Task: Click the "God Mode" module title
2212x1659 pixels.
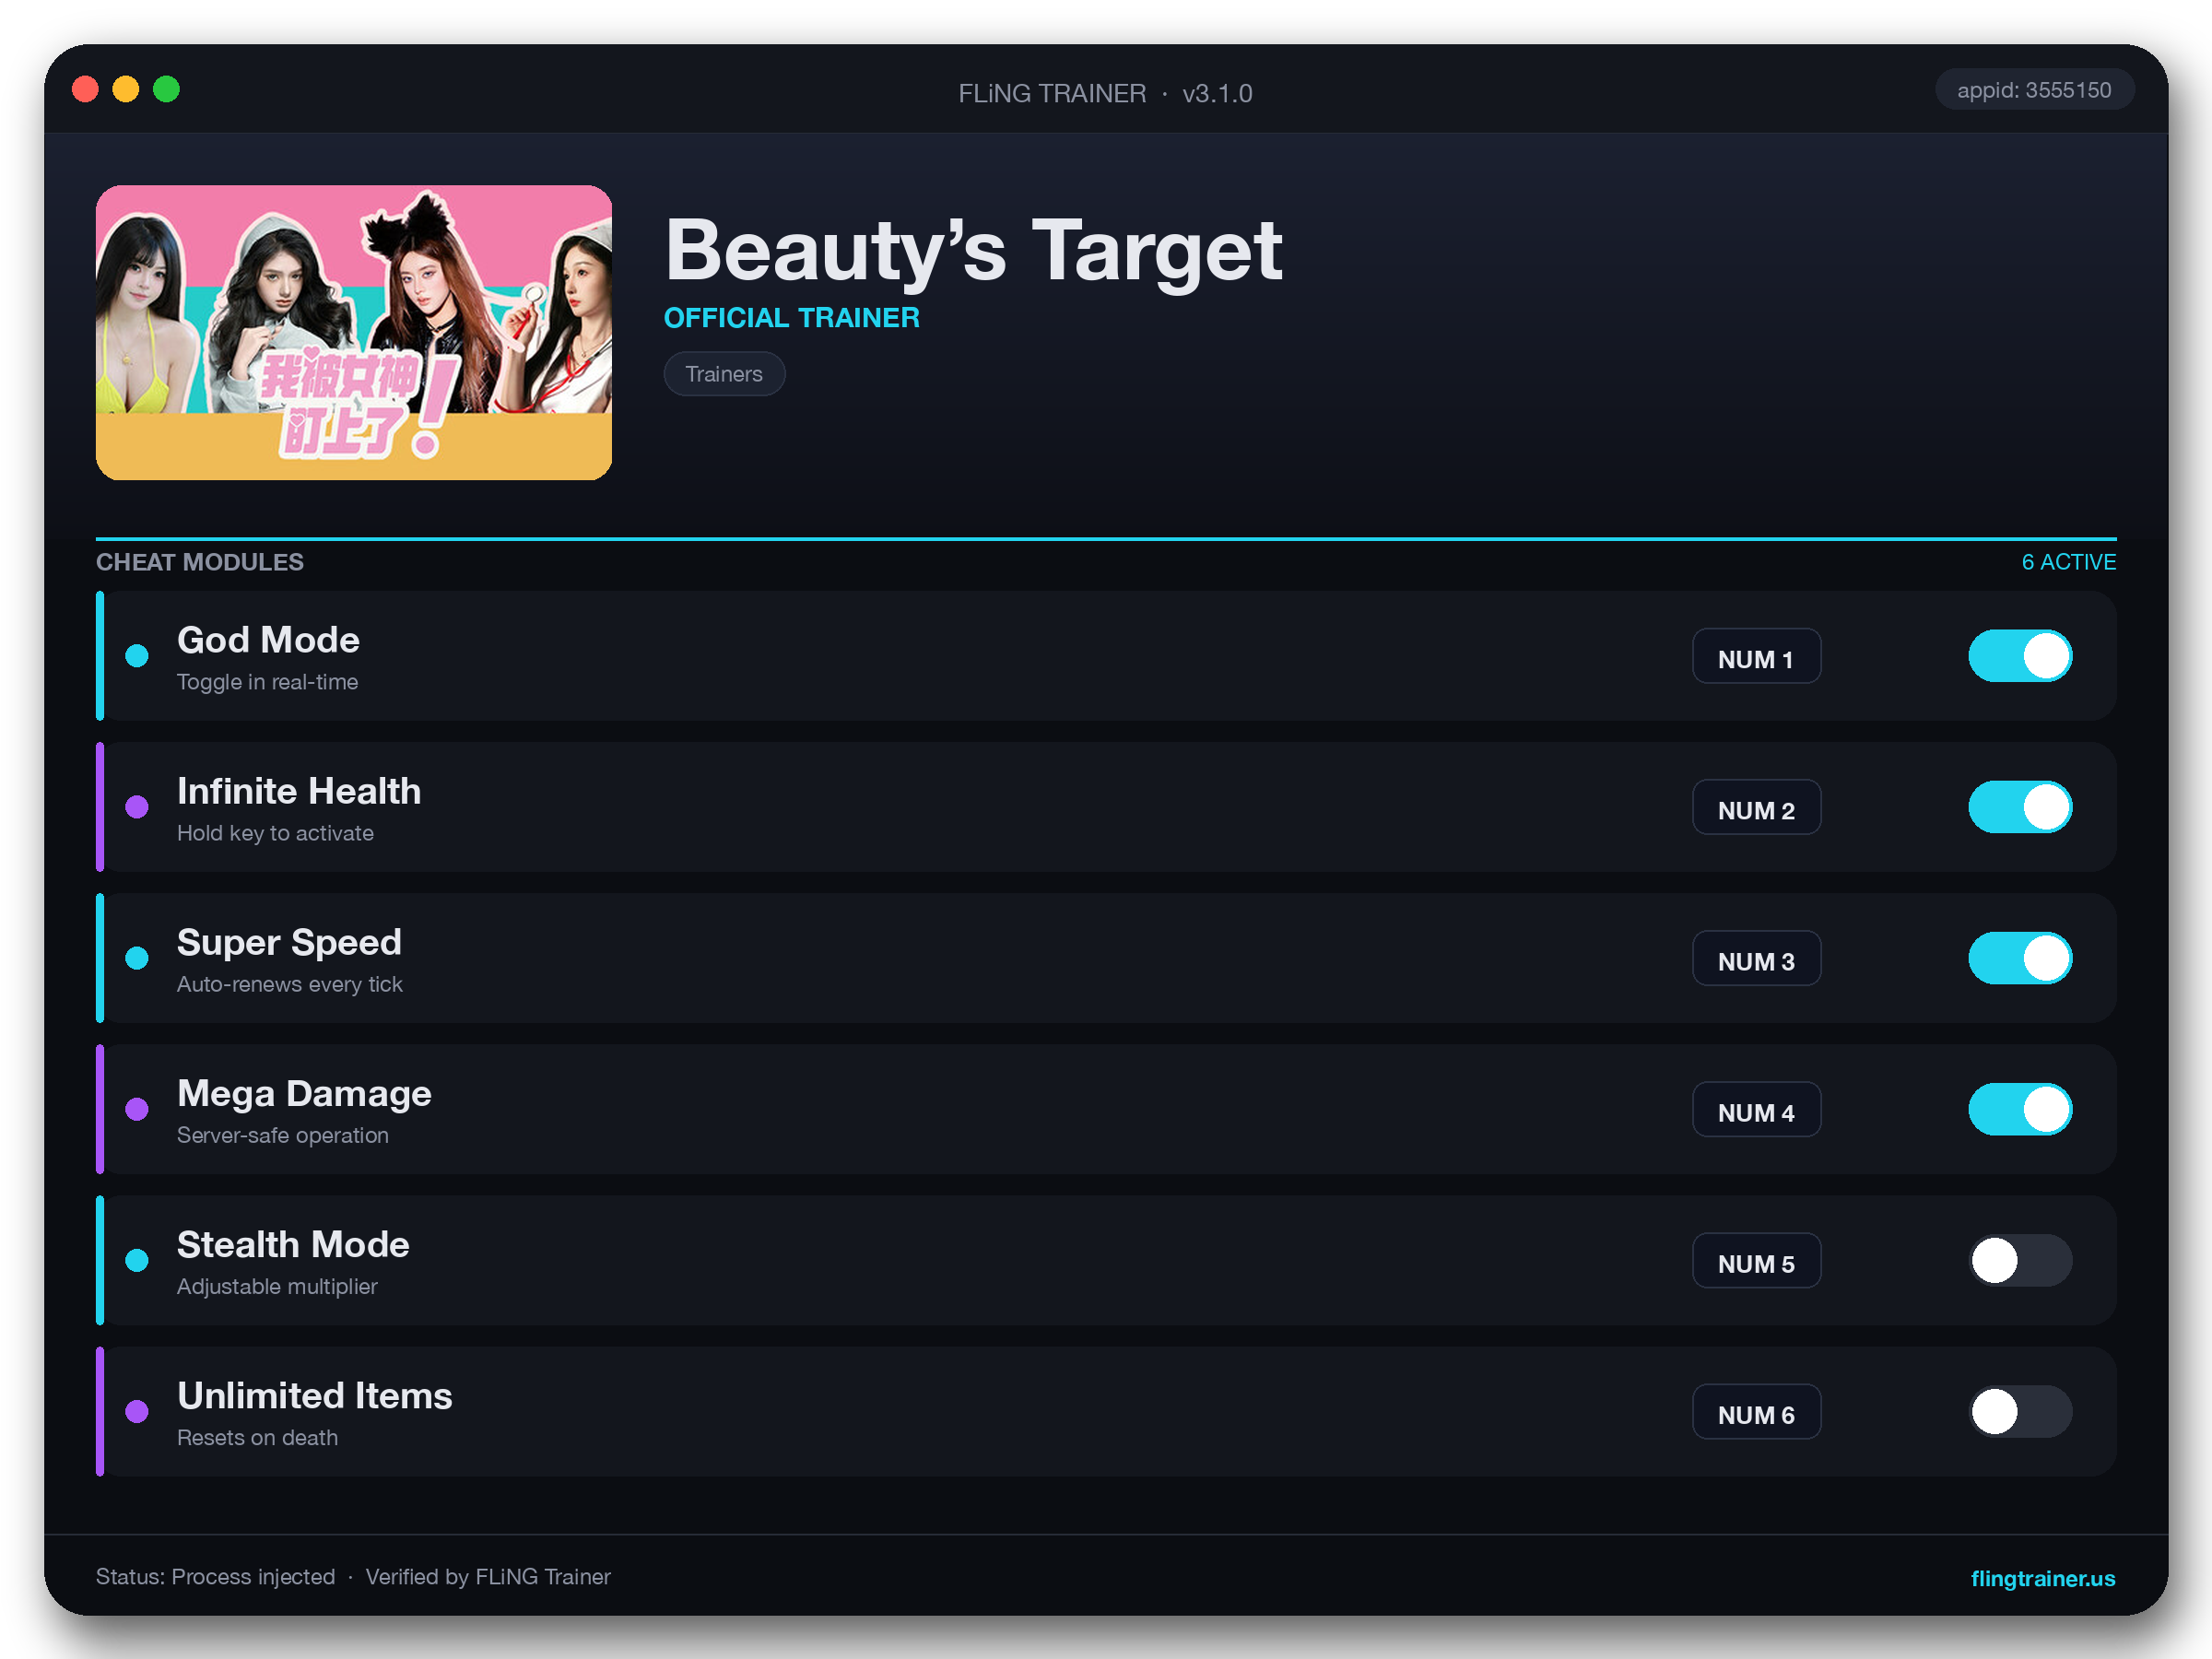Action: tap(268, 640)
